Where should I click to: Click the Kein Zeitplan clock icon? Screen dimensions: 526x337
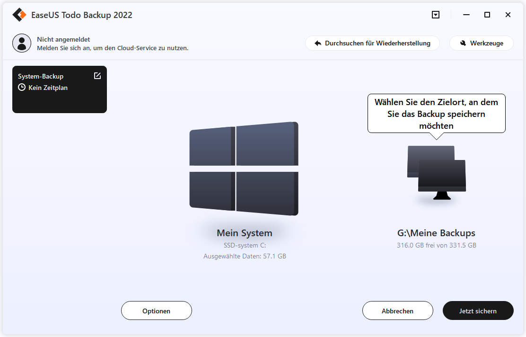click(22, 88)
